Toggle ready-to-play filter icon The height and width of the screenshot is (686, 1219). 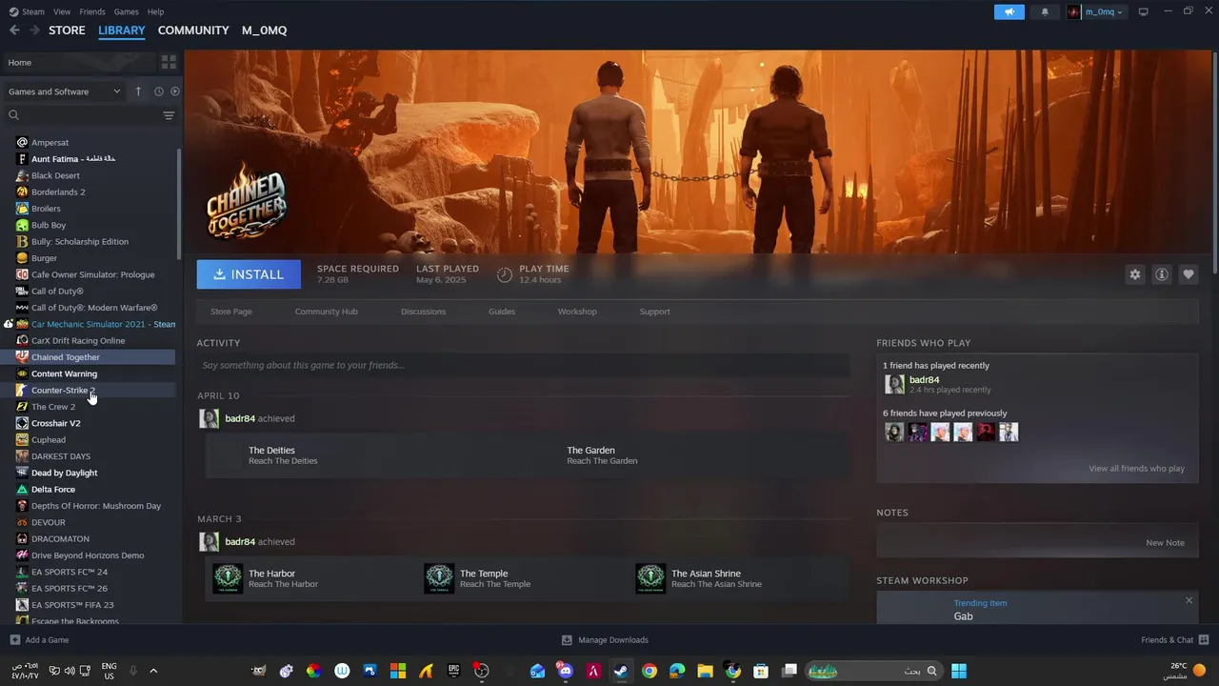pyautogui.click(x=175, y=91)
